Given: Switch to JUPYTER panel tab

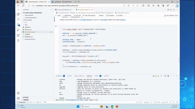Looking at the screenshot, I should click(106, 76).
